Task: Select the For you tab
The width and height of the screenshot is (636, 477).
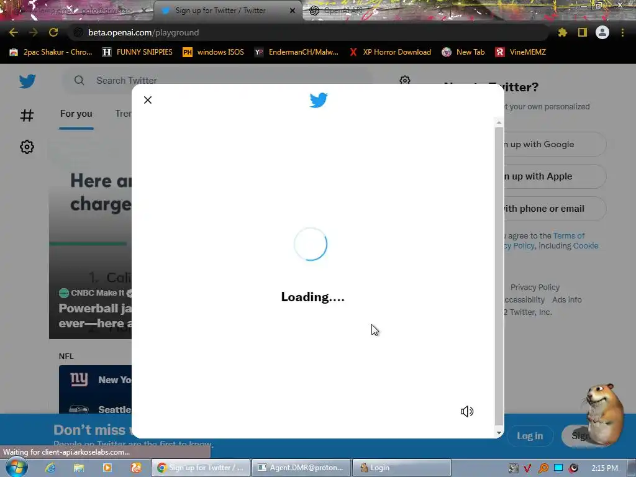Action: coord(76,114)
